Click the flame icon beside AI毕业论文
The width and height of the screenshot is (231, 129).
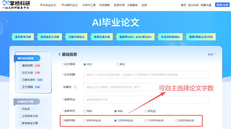pos(41,5)
